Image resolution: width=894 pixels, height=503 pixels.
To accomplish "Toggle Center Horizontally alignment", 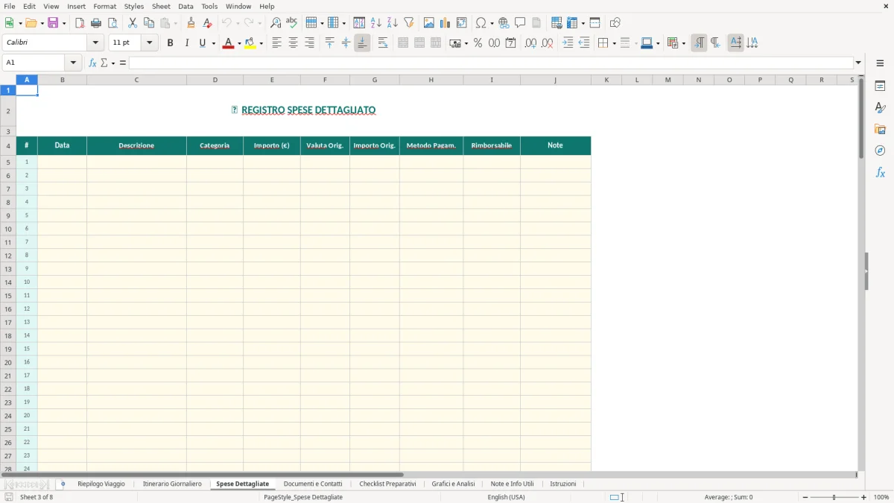I will [x=293, y=43].
